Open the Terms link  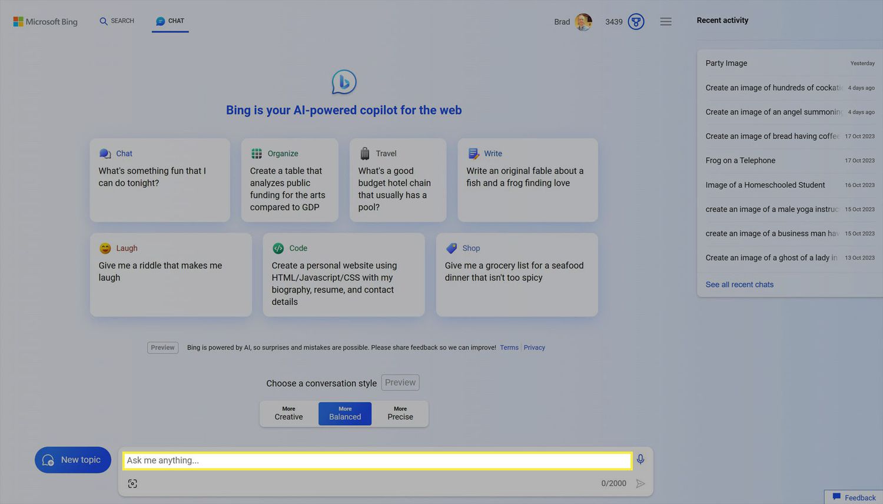(x=509, y=347)
